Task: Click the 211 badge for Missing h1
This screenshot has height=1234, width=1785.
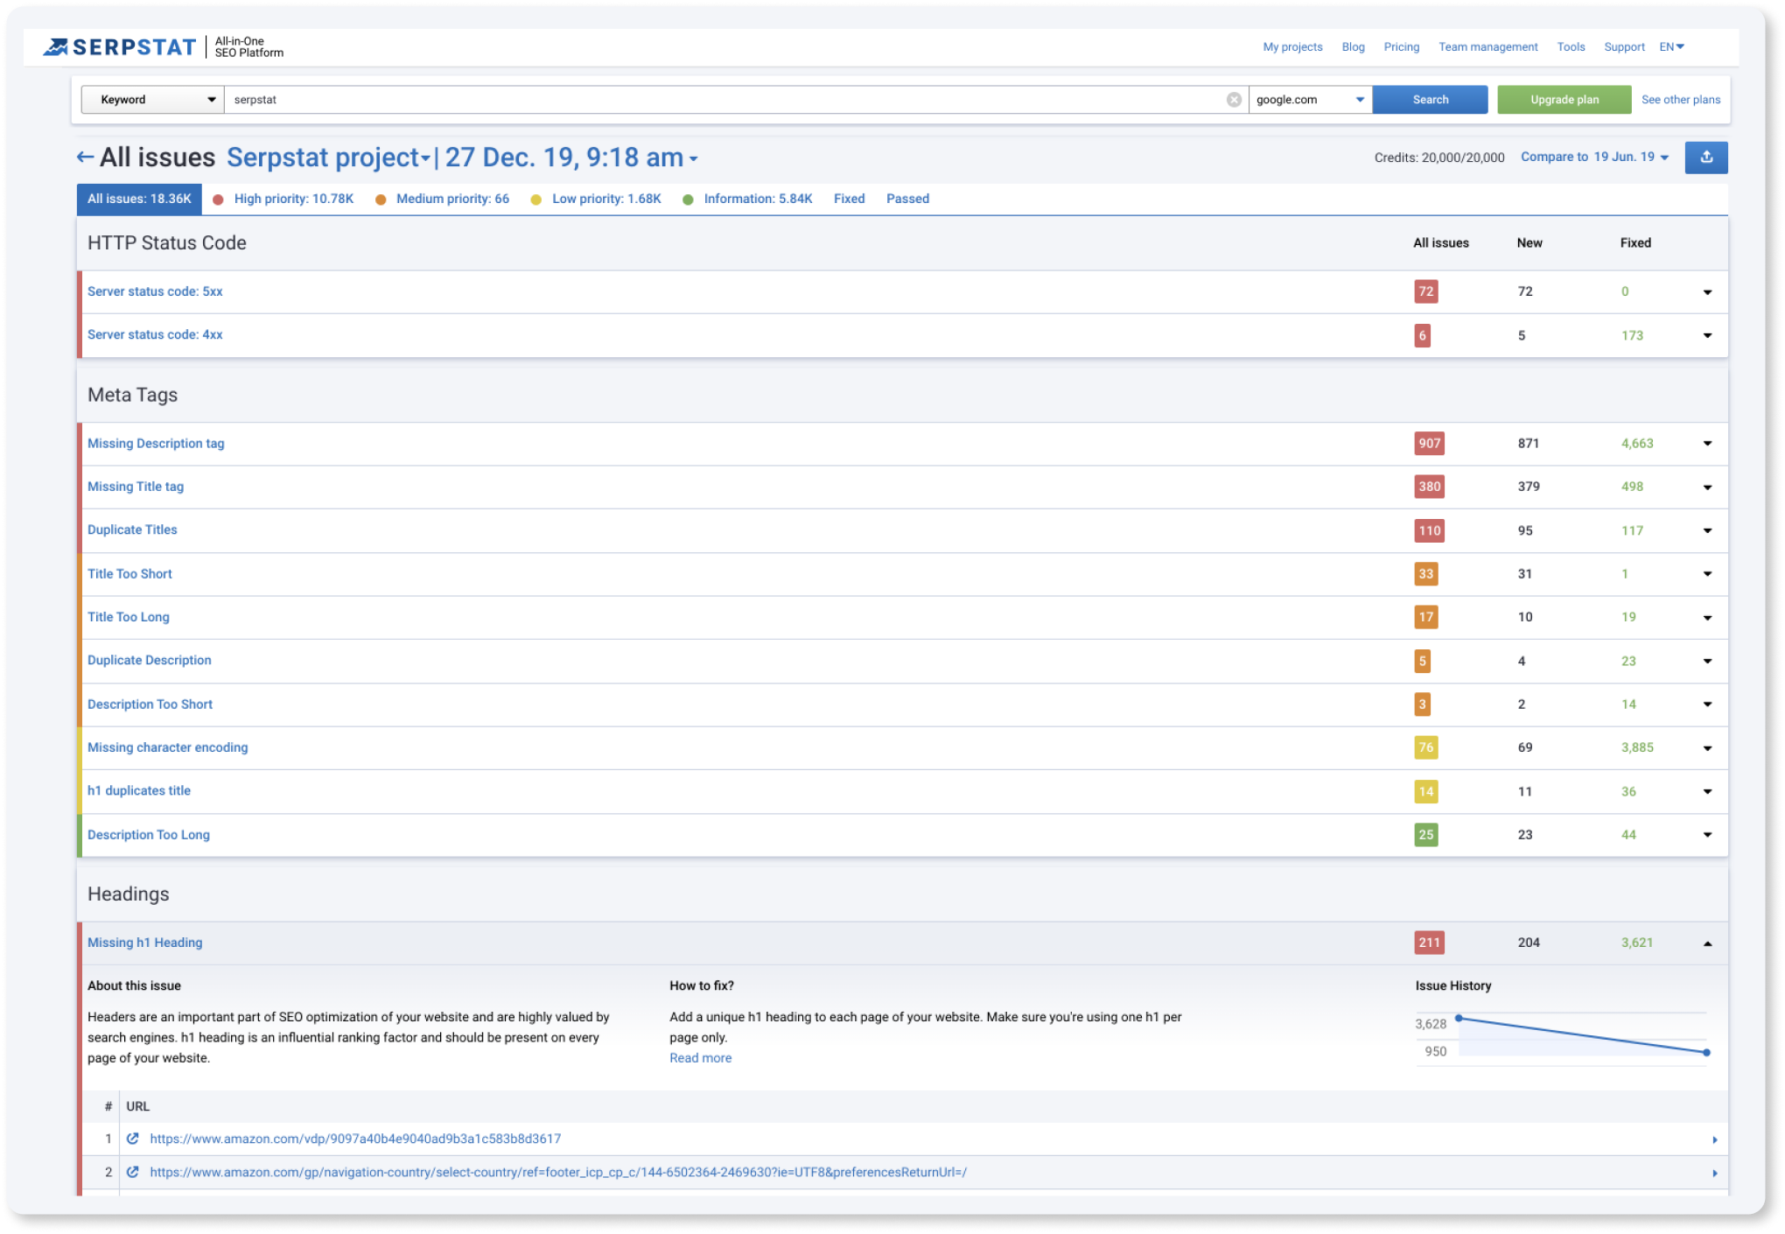Action: pos(1430,943)
